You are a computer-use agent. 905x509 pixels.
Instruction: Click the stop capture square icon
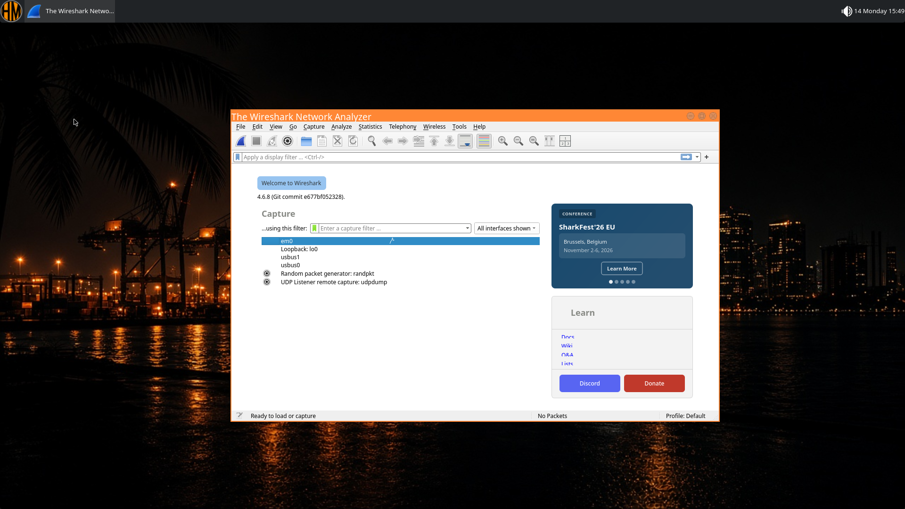256,141
